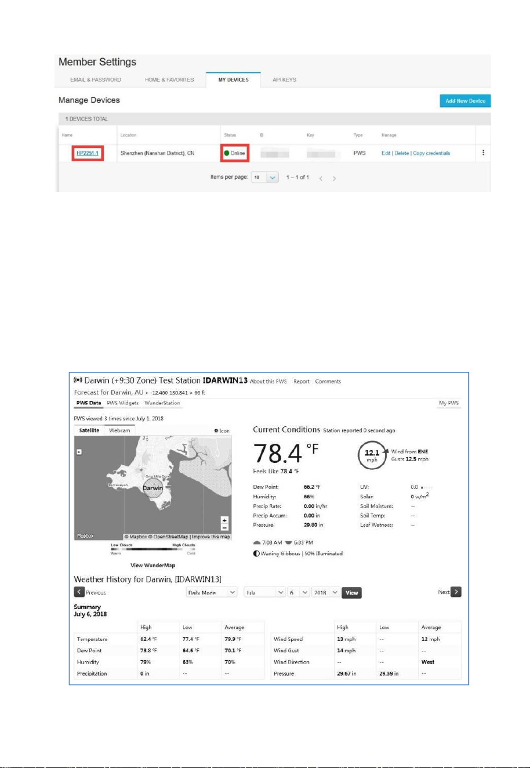Click the Add New Device button

[x=465, y=101]
